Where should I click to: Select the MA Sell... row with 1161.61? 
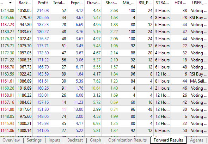[x=104, y=81]
